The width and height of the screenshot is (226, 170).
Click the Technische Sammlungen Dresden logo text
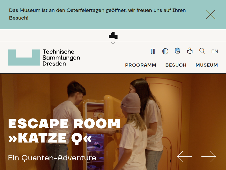coord(61,58)
